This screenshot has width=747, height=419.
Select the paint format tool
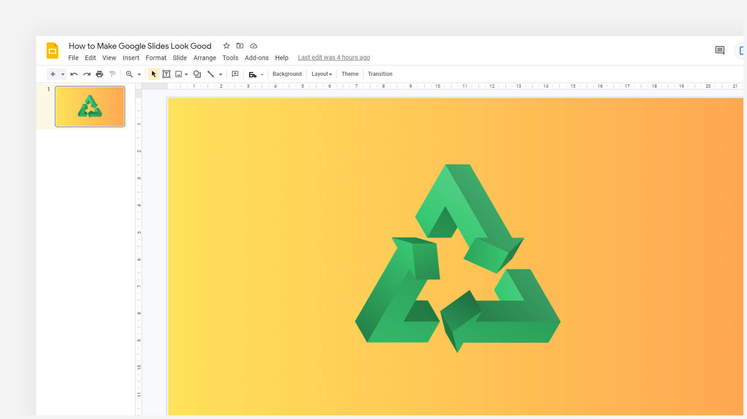click(x=112, y=74)
